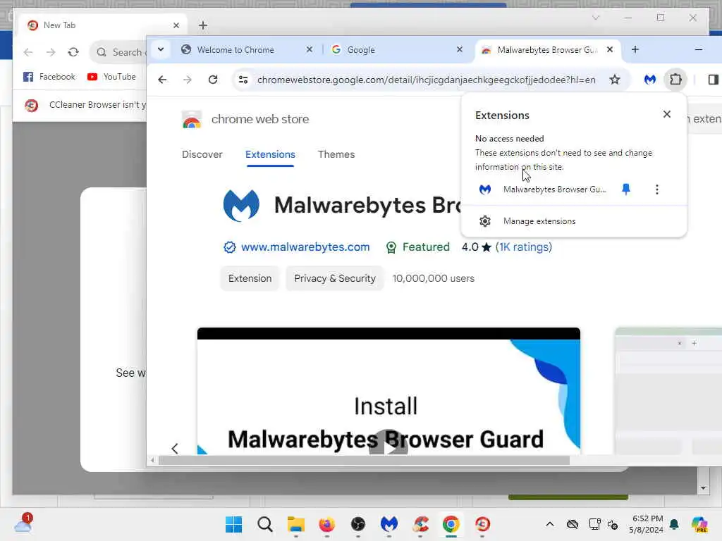This screenshot has height=541, width=722.
Task: Click the Extension category chip
Action: coord(250,278)
